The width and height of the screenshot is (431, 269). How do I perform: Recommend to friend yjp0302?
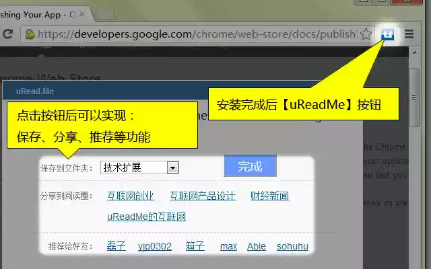tap(155, 246)
